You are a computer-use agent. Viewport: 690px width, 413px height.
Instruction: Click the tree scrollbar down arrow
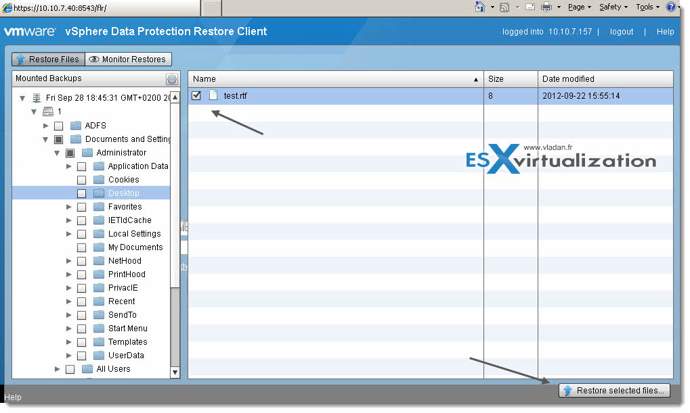pos(175,372)
